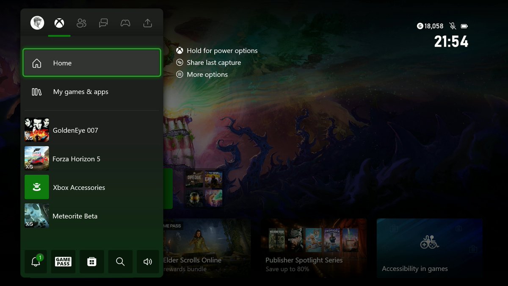Image resolution: width=508 pixels, height=286 pixels.
Task: Open the Elder Scrolls Online rewards tile
Action: (207, 248)
